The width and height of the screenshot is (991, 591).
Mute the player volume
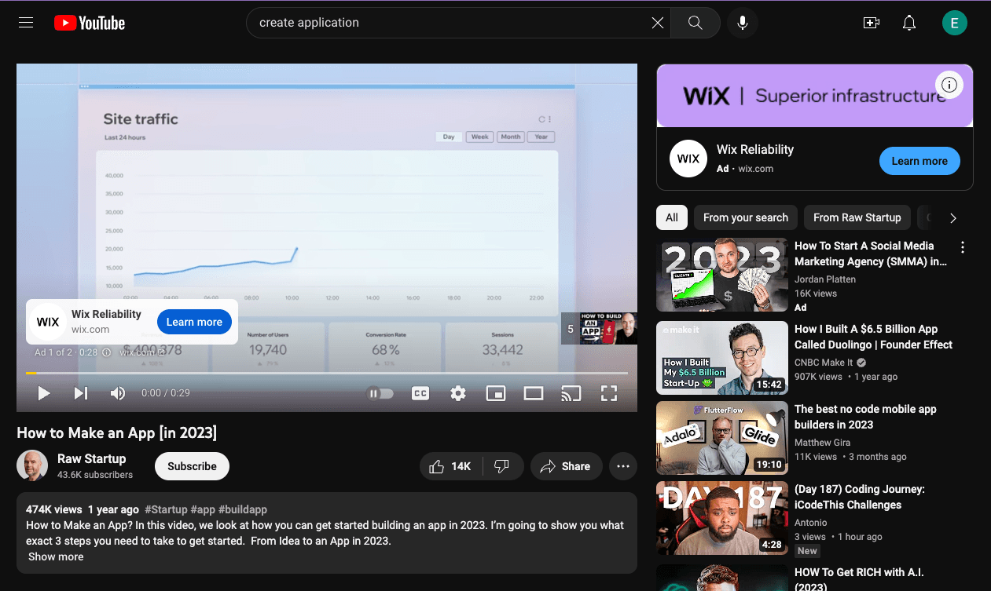(118, 393)
